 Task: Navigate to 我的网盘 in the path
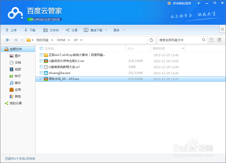[42, 40]
